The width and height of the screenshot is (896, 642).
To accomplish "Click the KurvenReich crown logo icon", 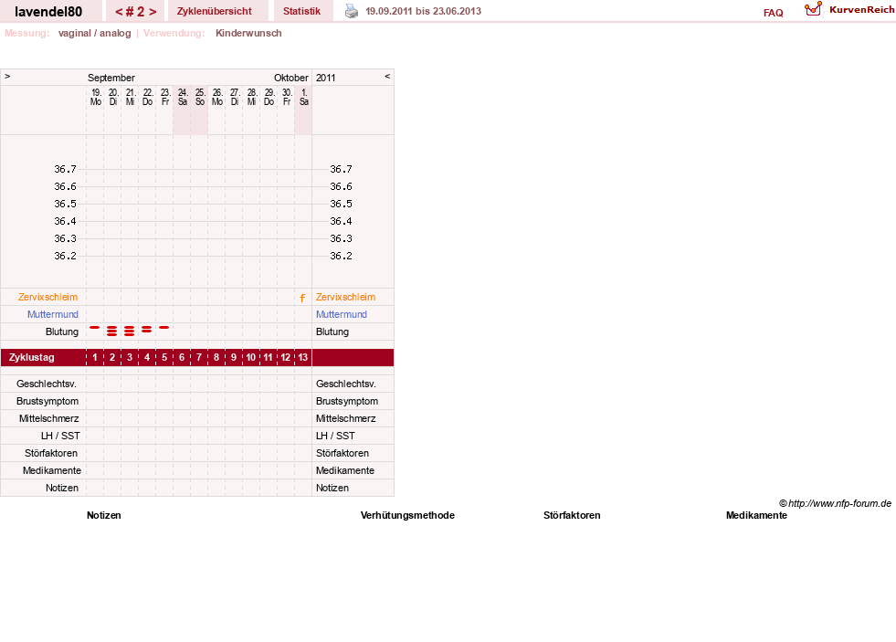I will 813,9.
